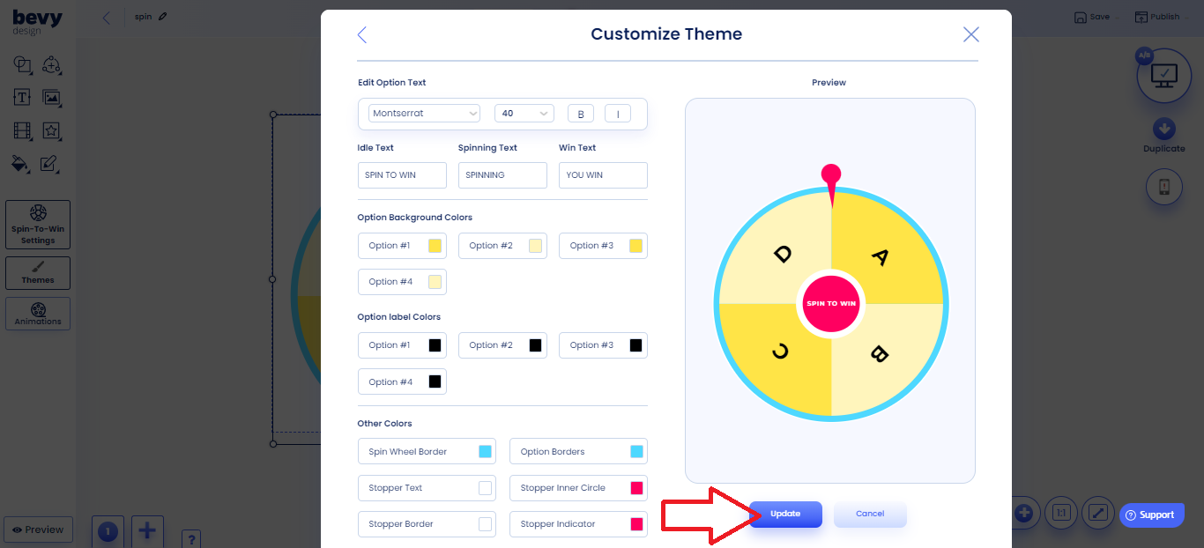Open the Support chat button
Viewport: 1204px width, 548px height.
tap(1151, 515)
